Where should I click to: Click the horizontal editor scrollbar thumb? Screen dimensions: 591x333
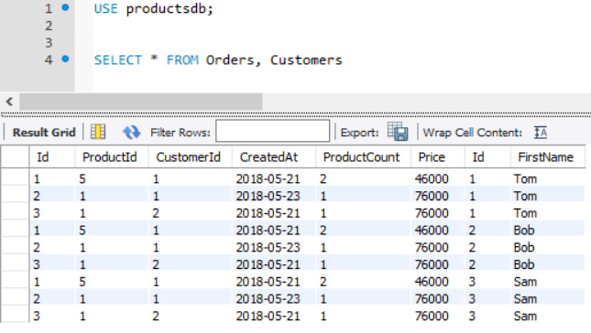pyautogui.click(x=141, y=102)
